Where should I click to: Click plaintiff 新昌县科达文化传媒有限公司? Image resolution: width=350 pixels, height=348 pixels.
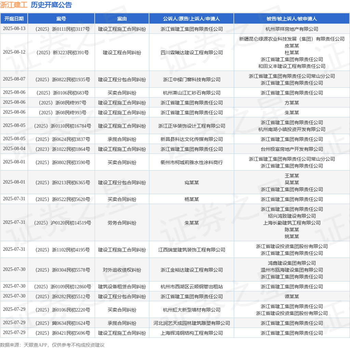coord(191,139)
